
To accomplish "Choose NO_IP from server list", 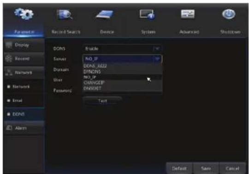I will pyautogui.click(x=123, y=77).
